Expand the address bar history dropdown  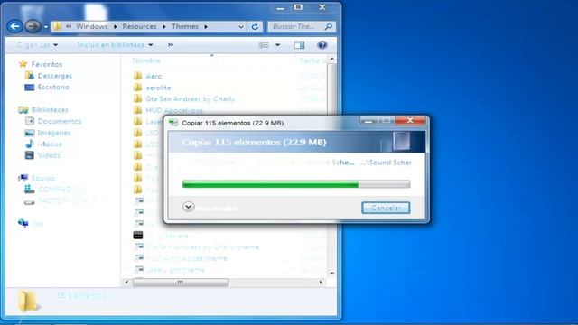[x=241, y=27]
